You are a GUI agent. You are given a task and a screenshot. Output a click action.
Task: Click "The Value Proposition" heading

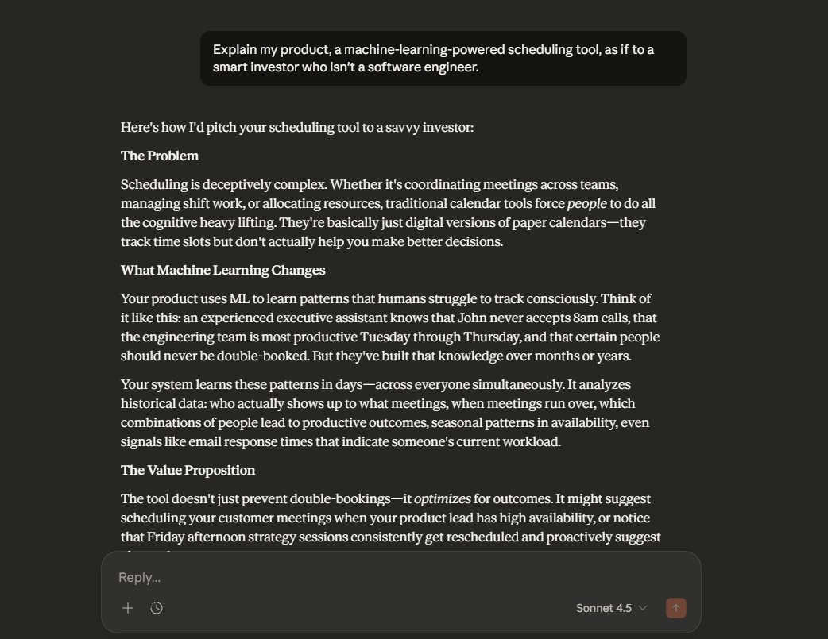pos(188,470)
